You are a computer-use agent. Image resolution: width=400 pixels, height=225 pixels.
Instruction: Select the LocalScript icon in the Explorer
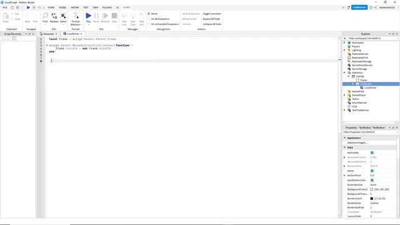pyautogui.click(x=361, y=87)
